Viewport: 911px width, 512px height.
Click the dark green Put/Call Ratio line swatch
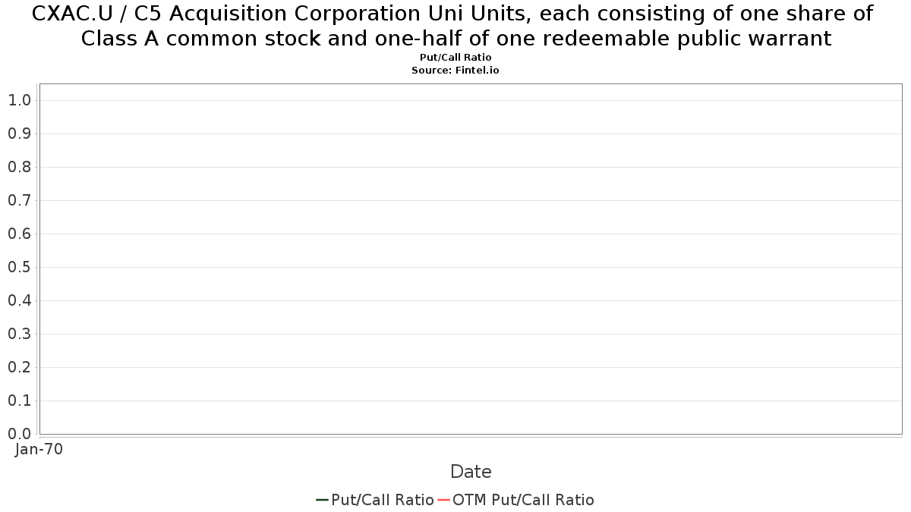point(322,500)
